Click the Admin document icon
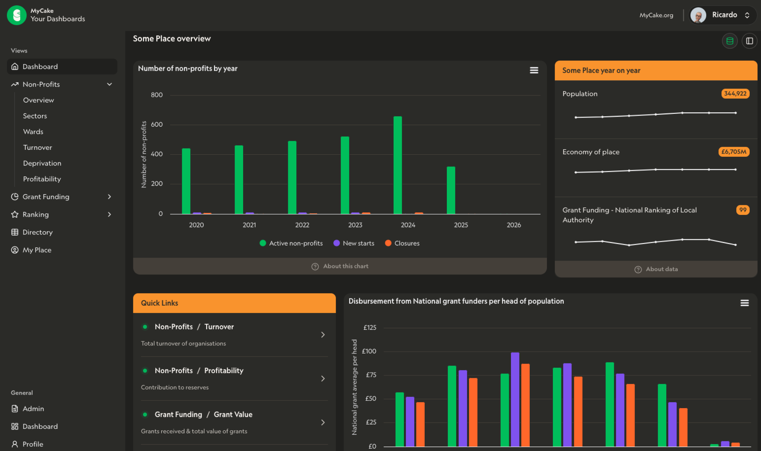Viewport: 761px width, 451px height. pyautogui.click(x=15, y=408)
